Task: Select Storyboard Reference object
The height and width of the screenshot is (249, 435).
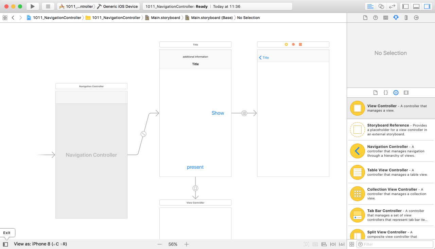Action: click(391, 130)
